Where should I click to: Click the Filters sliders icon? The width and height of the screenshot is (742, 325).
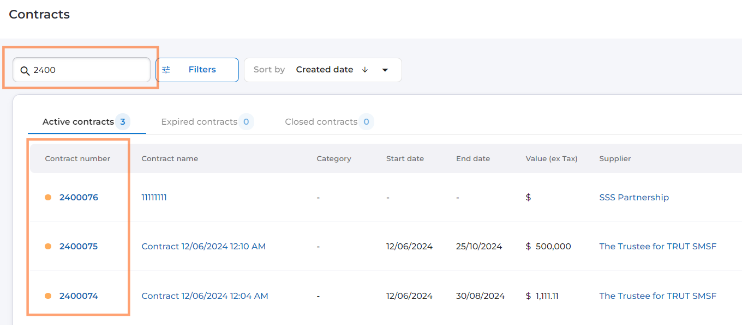tap(166, 70)
